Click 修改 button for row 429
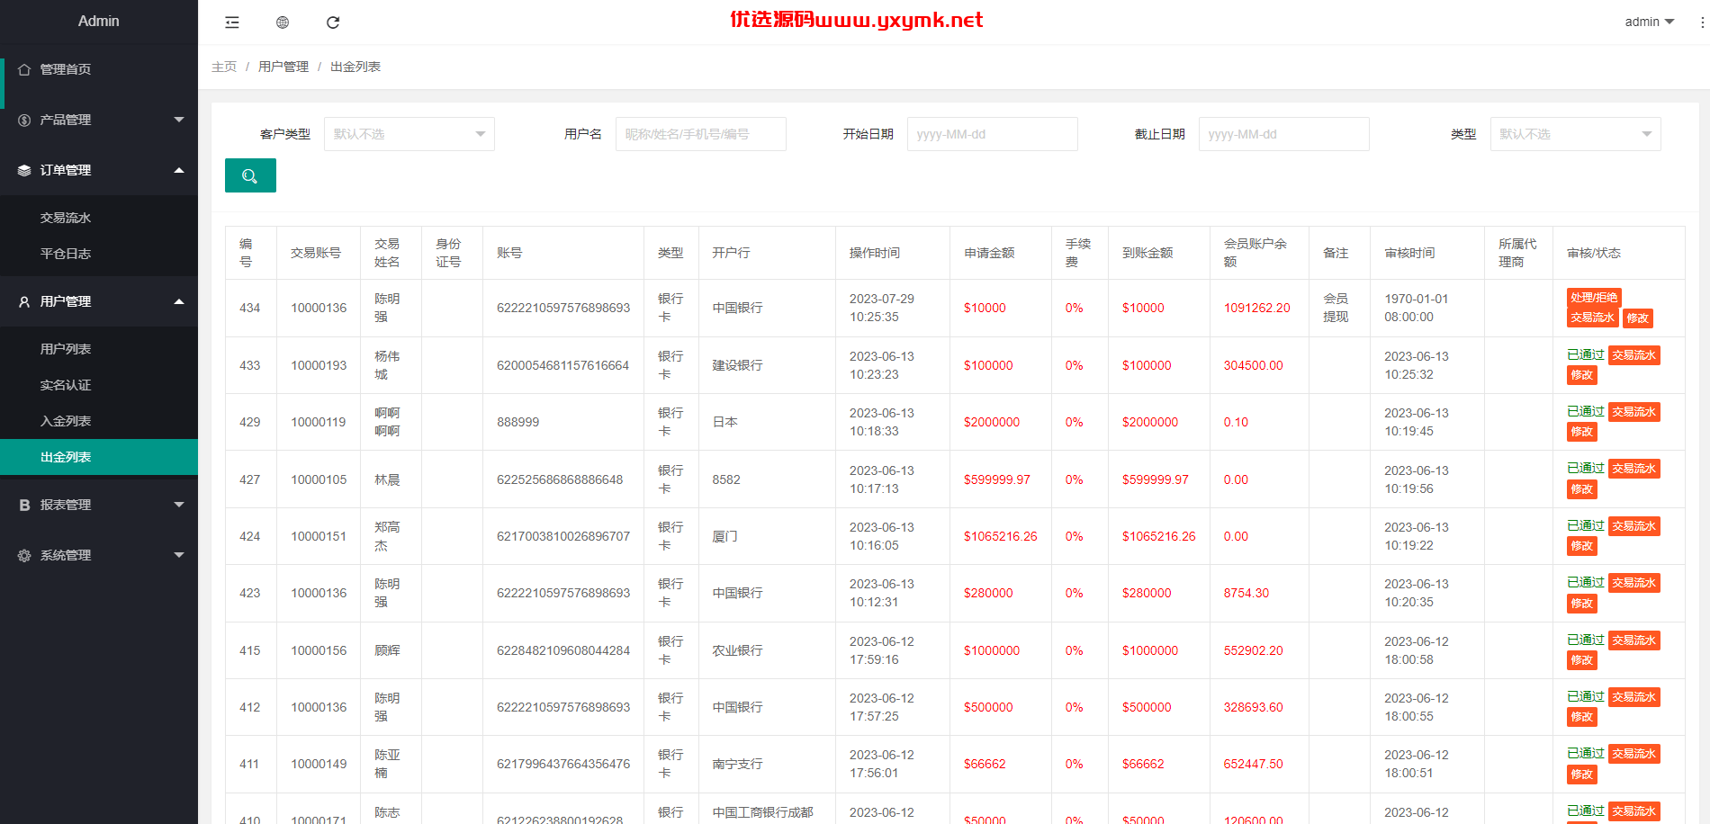 [1582, 432]
